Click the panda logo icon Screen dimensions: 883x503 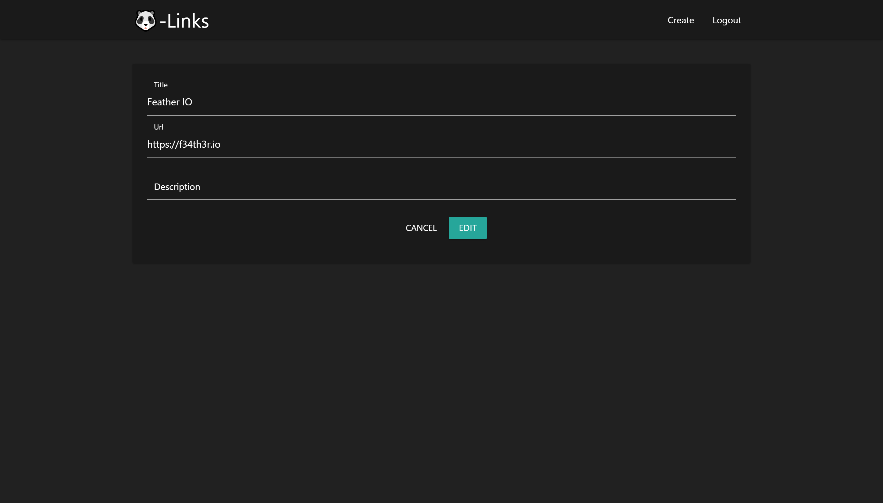click(x=145, y=21)
